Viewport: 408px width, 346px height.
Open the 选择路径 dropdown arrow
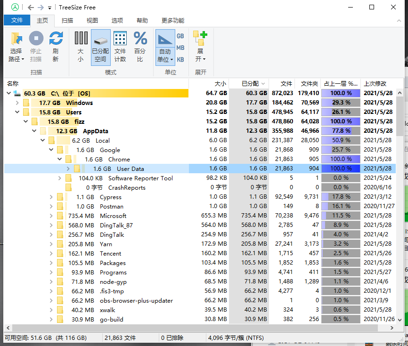23,59
